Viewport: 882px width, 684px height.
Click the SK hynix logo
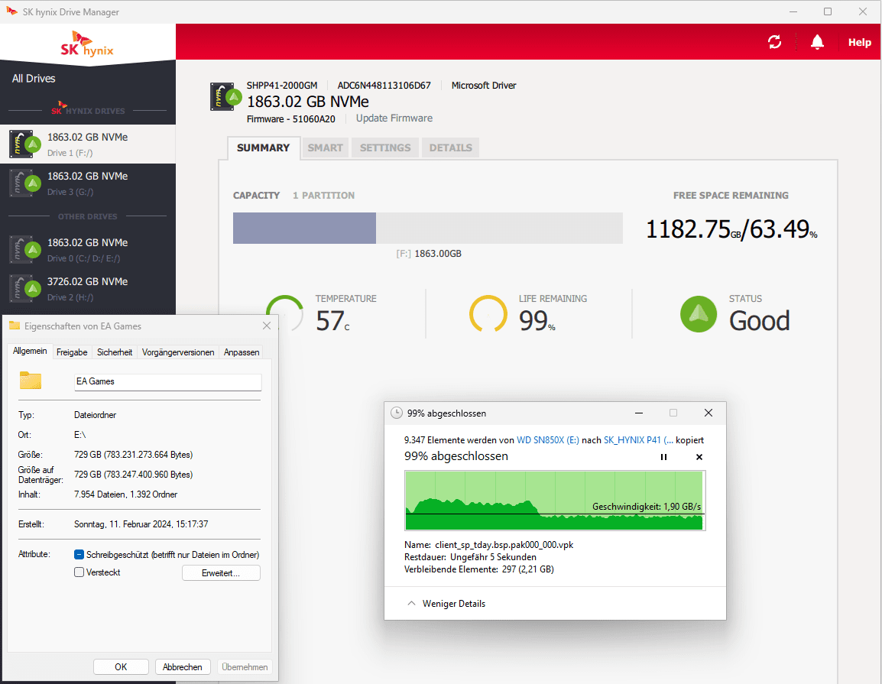[x=87, y=44]
